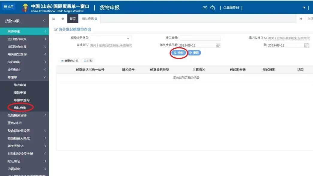Click the 已超期天数 column header

238,70
